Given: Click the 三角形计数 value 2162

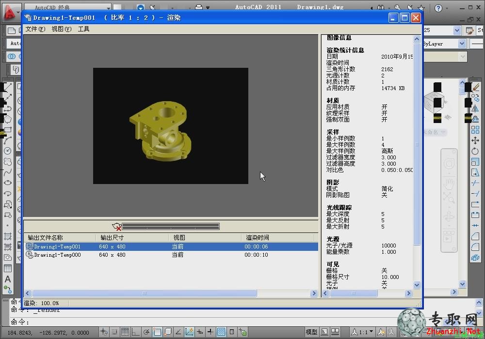Looking at the screenshot, I should pyautogui.click(x=387, y=69).
